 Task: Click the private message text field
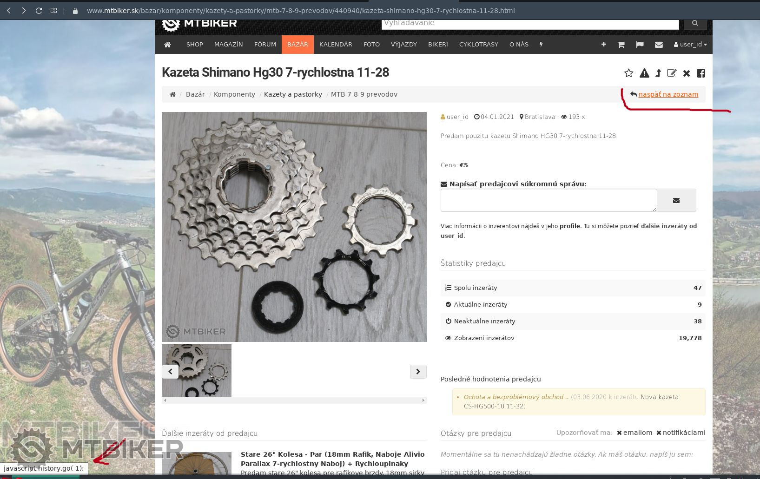549,200
